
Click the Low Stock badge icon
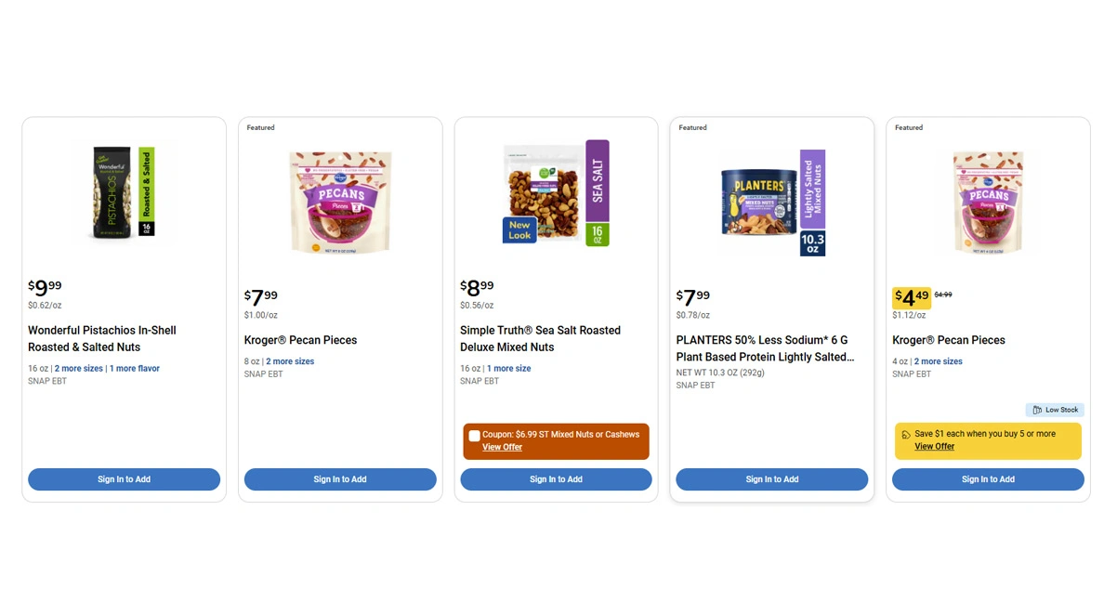pyautogui.click(x=1037, y=410)
